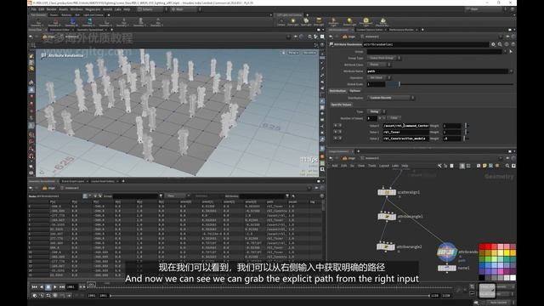Jump to the last frame

[x=62, y=287]
